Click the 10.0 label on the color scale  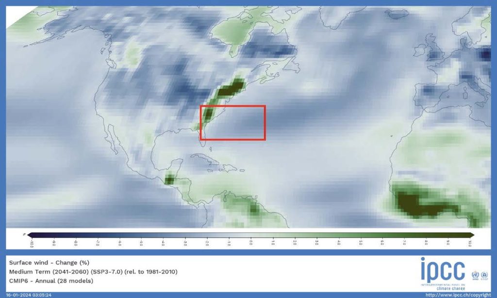(470, 243)
